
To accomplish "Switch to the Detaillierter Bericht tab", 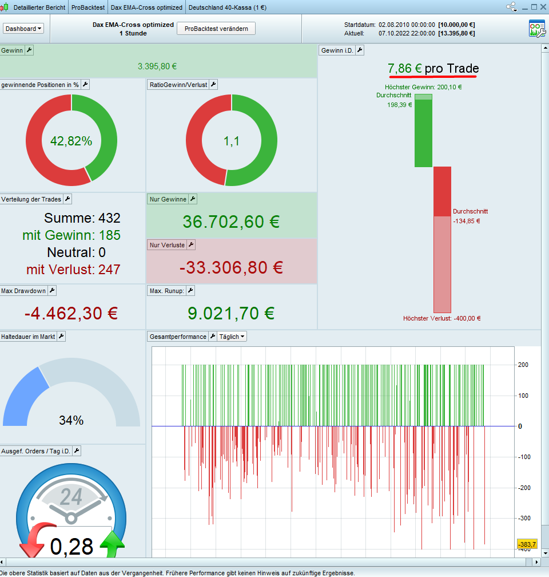I will [x=39, y=7].
